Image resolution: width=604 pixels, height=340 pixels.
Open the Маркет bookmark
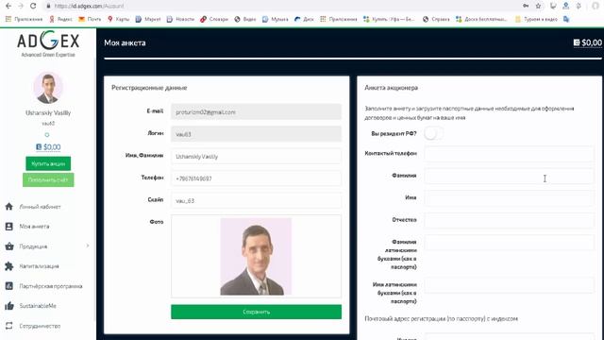[148, 19]
